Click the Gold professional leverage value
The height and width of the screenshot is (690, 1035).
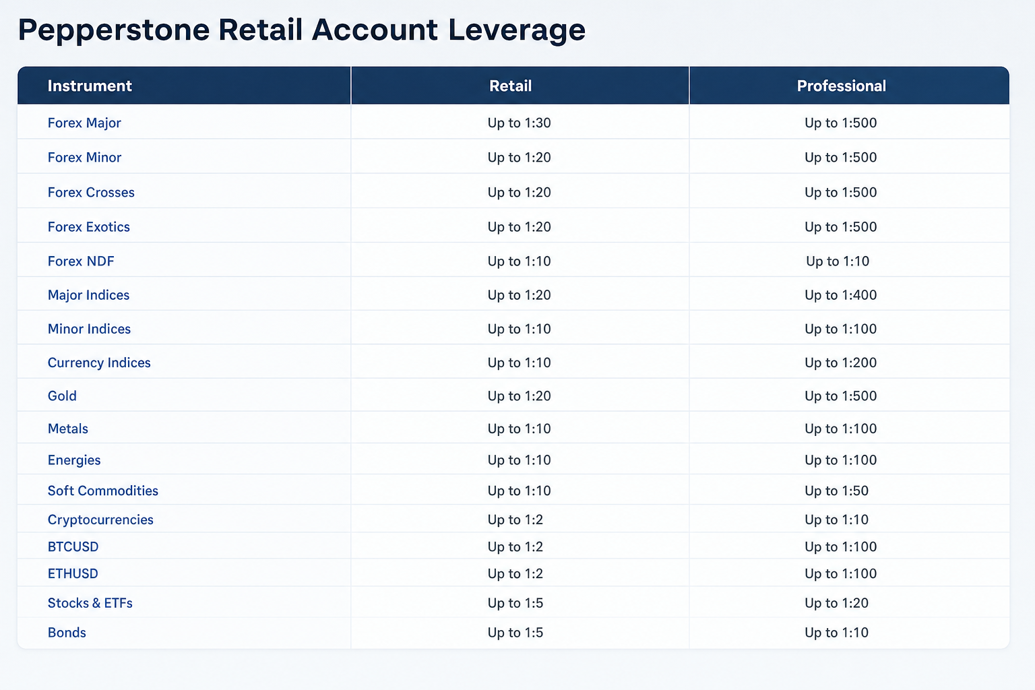coord(841,396)
